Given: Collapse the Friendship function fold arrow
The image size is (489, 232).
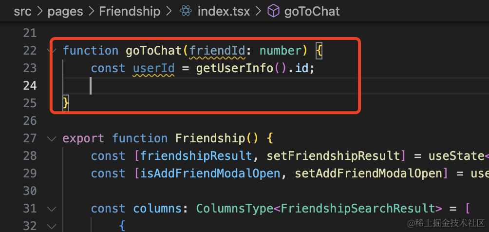Looking at the screenshot, I should pos(52,139).
